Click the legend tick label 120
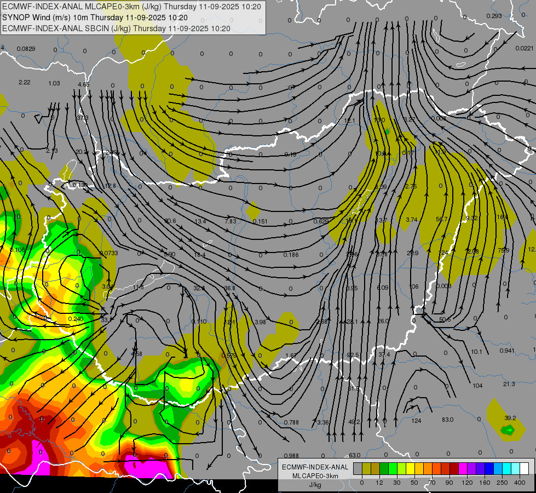The image size is (536, 493). [x=467, y=483]
